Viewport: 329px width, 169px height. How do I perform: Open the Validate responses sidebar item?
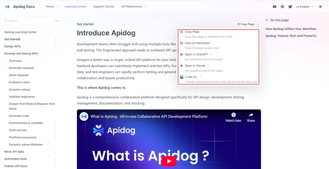[22, 96]
